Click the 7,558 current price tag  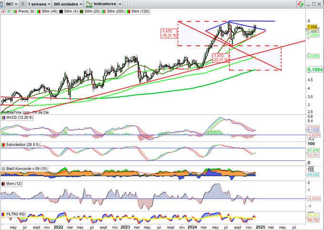(x=312, y=27)
